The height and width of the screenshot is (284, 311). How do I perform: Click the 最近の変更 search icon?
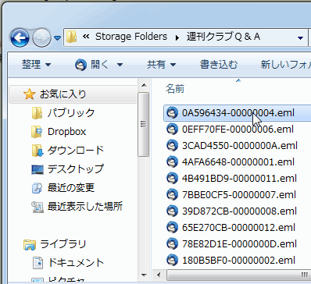(x=37, y=188)
